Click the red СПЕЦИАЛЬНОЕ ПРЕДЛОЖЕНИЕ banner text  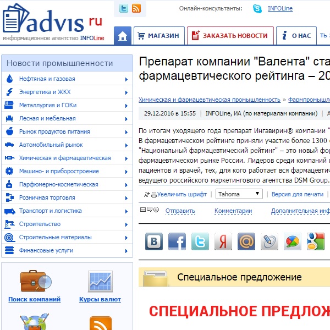pyautogui.click(x=239, y=311)
